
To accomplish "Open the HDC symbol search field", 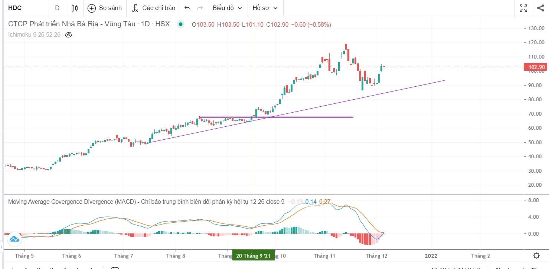I will pyautogui.click(x=15, y=8).
